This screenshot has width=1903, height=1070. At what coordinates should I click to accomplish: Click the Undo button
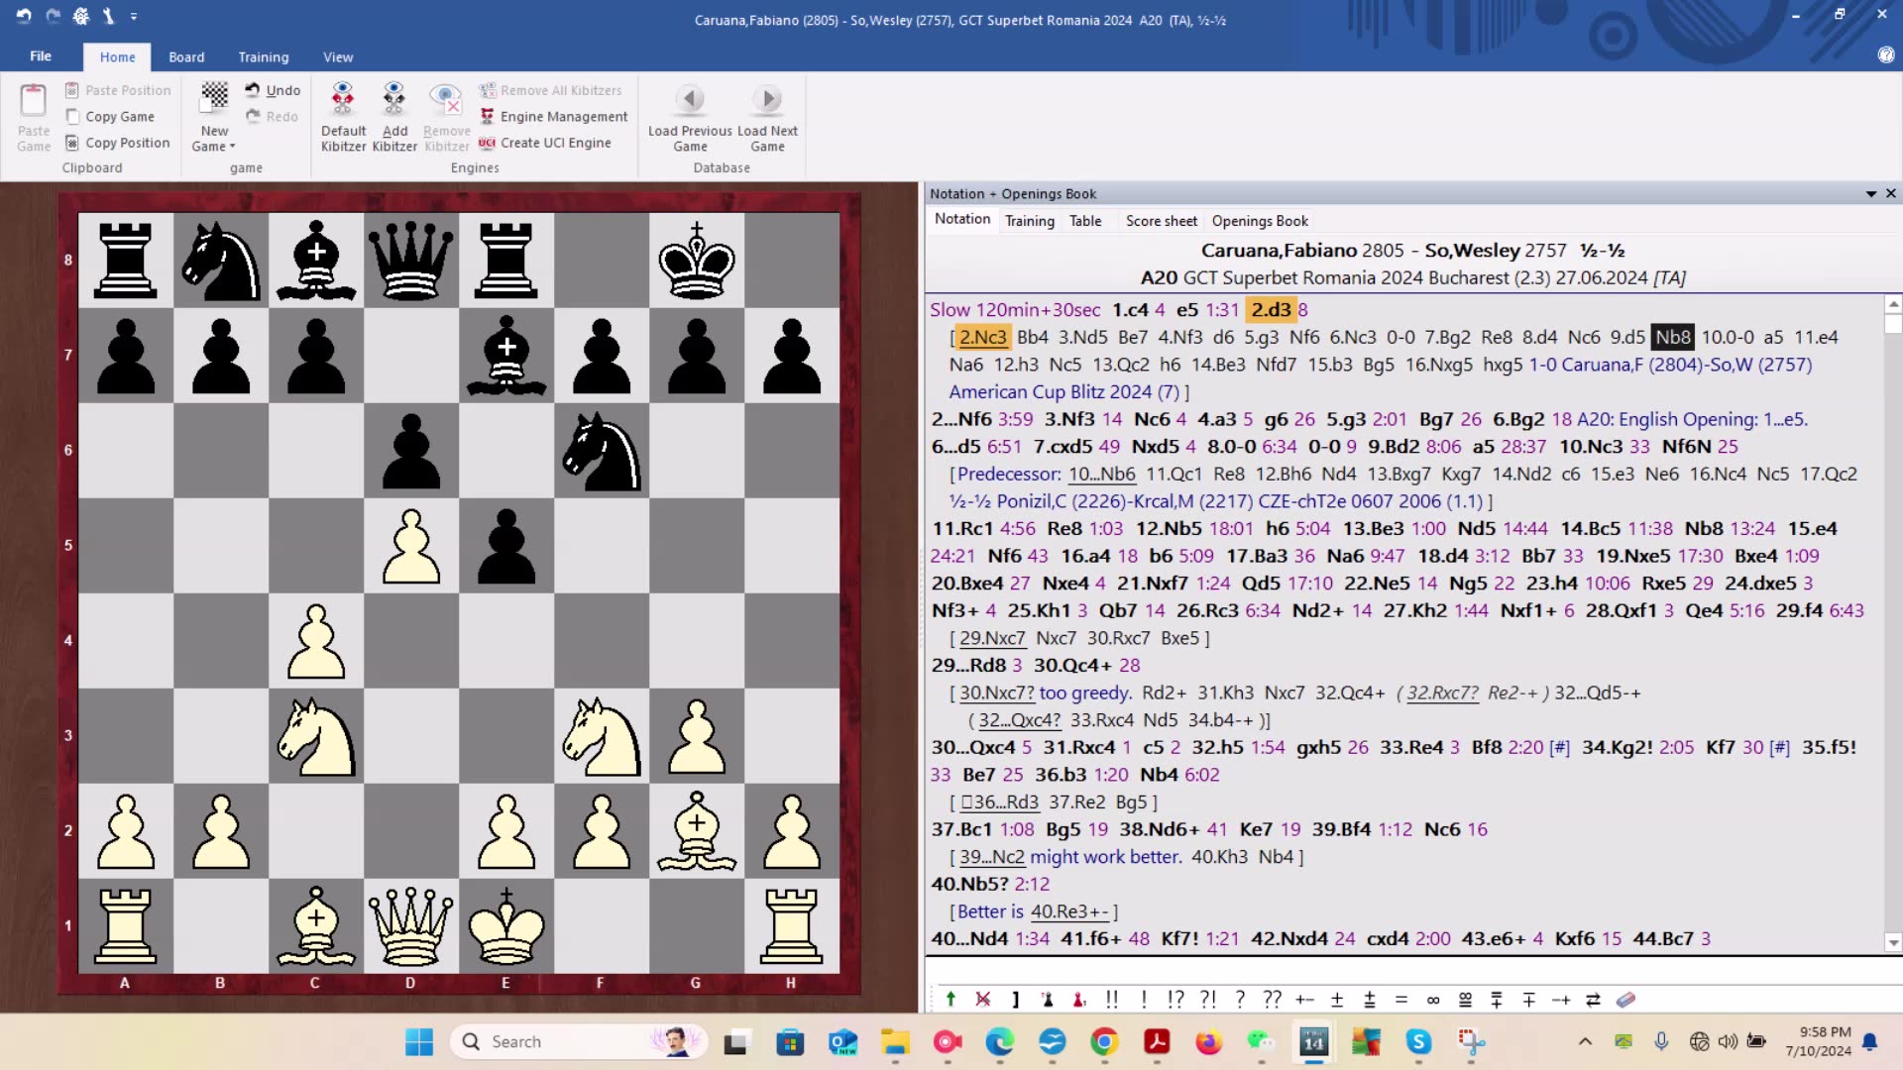point(275,89)
